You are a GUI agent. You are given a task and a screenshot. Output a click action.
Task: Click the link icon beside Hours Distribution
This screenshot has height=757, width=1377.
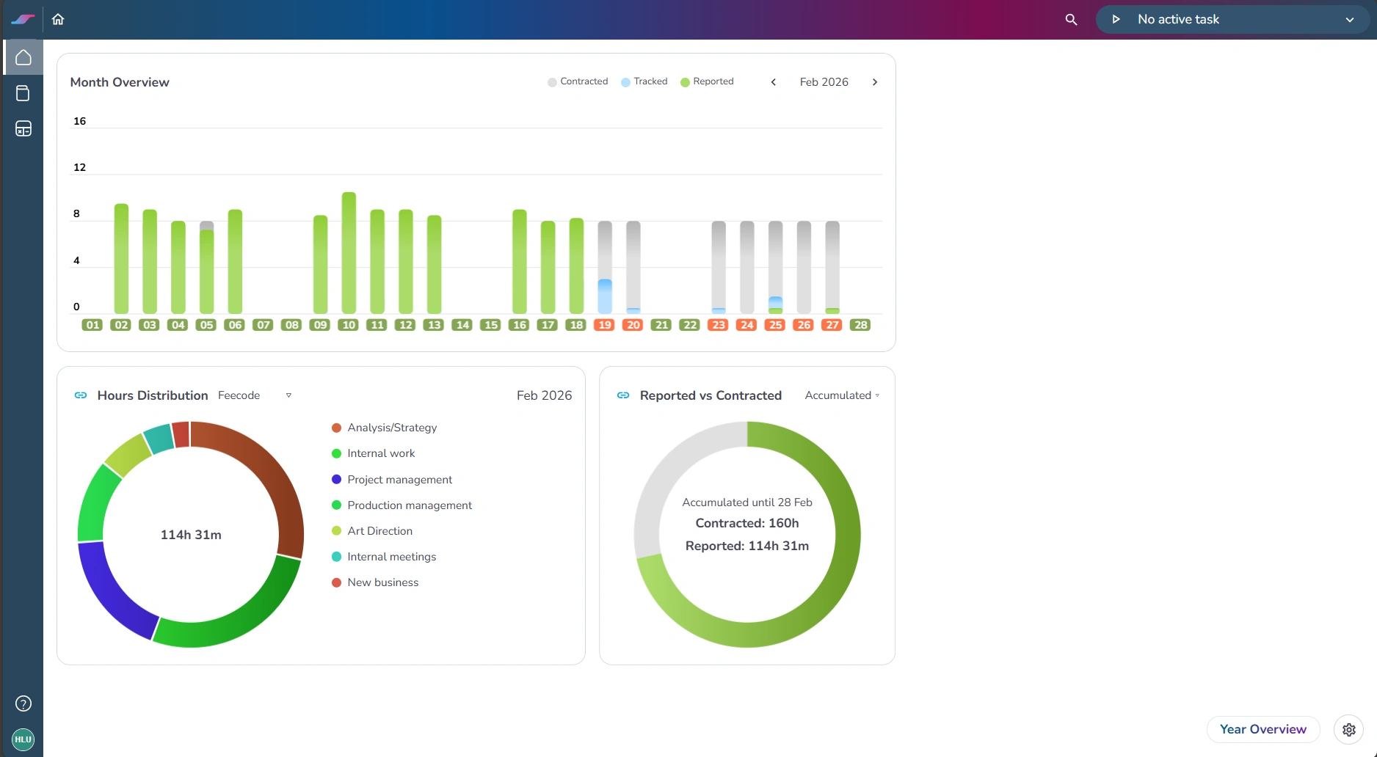pos(81,395)
